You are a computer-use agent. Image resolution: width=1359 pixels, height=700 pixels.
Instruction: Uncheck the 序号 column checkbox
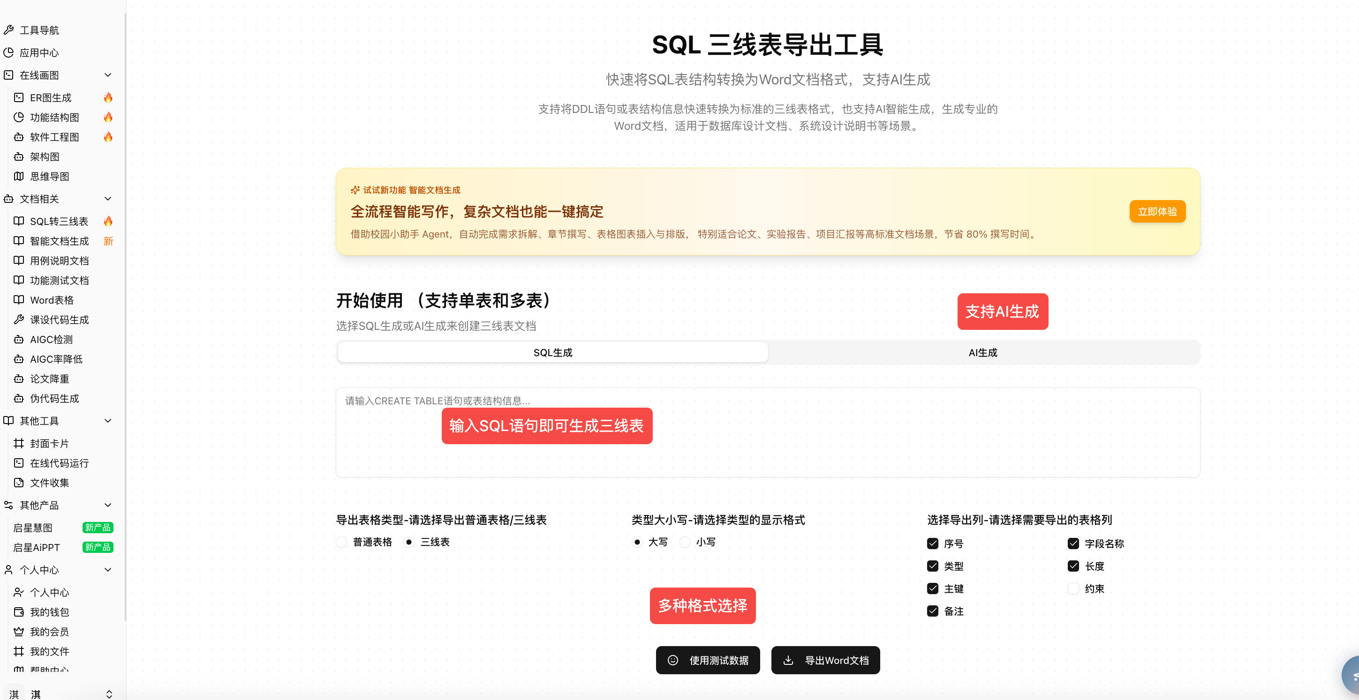coord(932,544)
